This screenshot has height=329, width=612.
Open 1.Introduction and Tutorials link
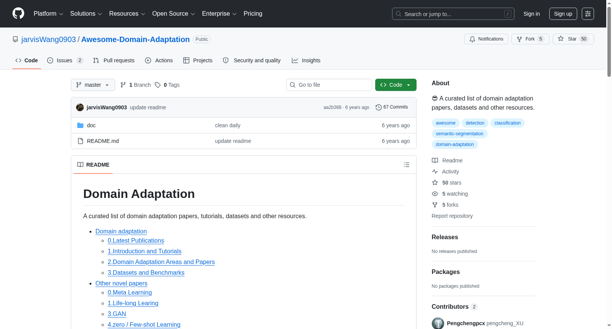[x=145, y=251]
